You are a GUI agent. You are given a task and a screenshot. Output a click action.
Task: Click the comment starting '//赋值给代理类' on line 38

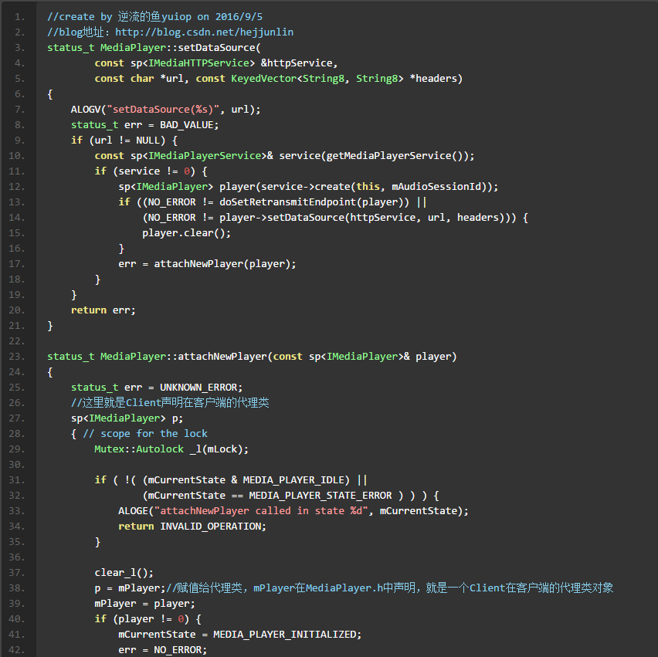[390, 588]
